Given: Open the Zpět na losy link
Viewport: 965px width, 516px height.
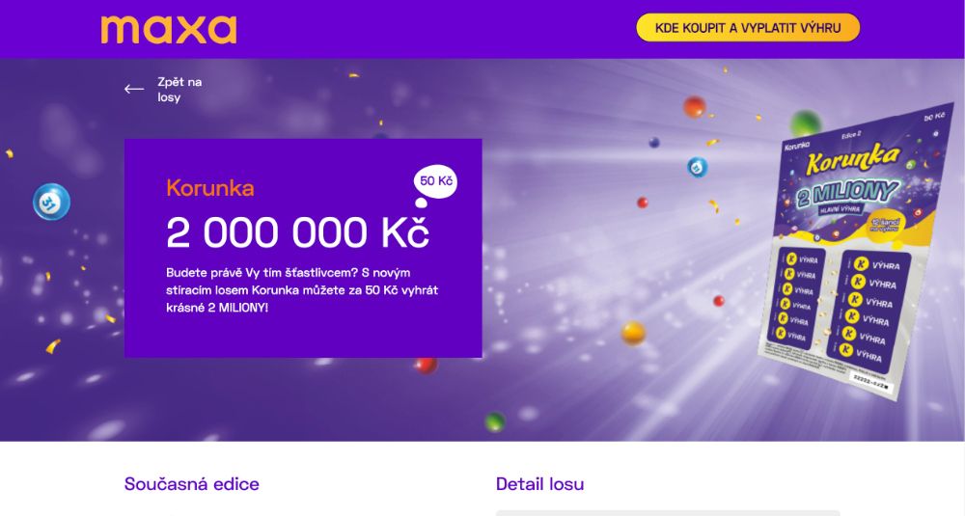Looking at the screenshot, I should point(179,89).
